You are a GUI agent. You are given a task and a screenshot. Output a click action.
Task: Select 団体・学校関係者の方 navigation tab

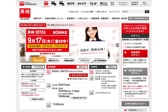tap(138, 18)
